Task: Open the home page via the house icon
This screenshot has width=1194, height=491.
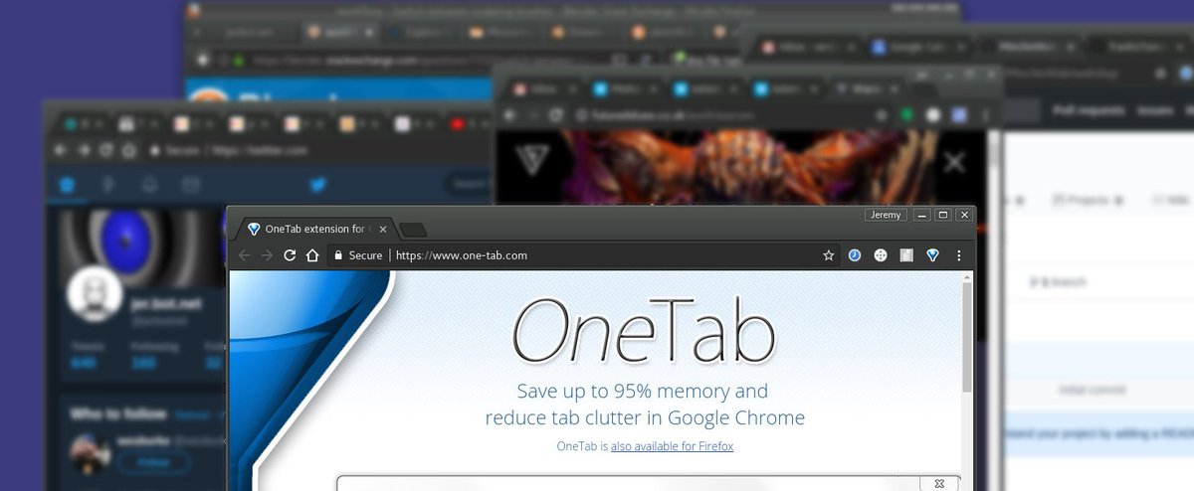Action: tap(312, 255)
